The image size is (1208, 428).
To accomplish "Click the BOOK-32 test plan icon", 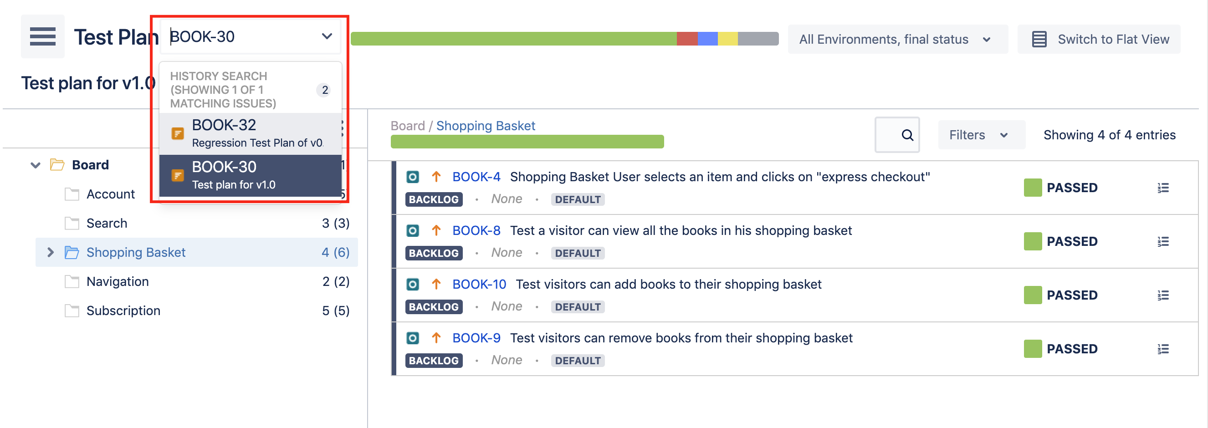I will coord(178,133).
